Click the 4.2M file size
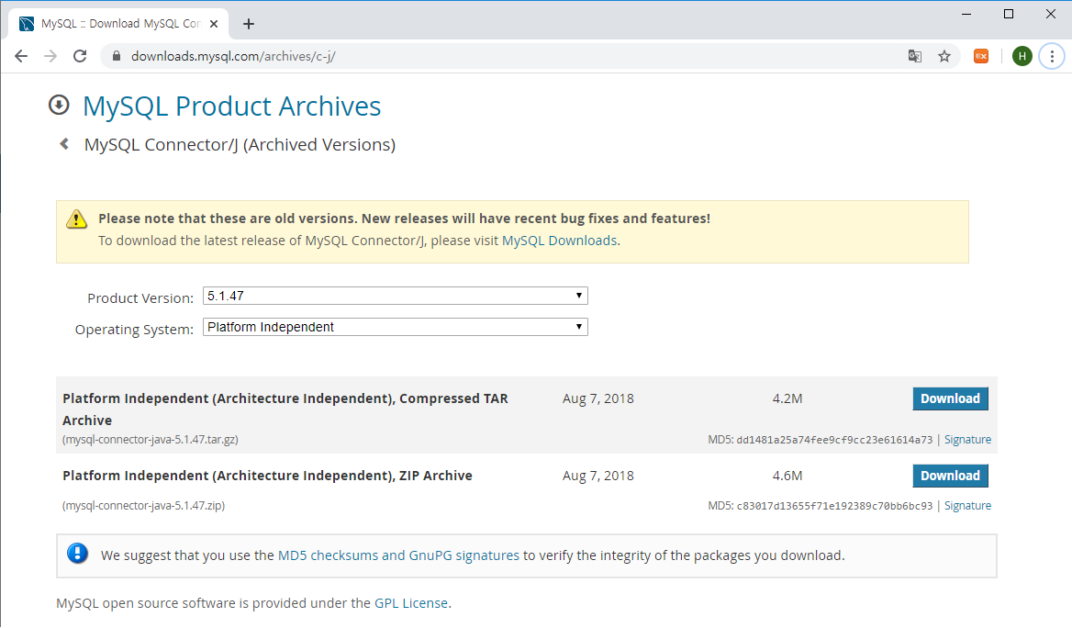The width and height of the screenshot is (1072, 628). click(787, 398)
